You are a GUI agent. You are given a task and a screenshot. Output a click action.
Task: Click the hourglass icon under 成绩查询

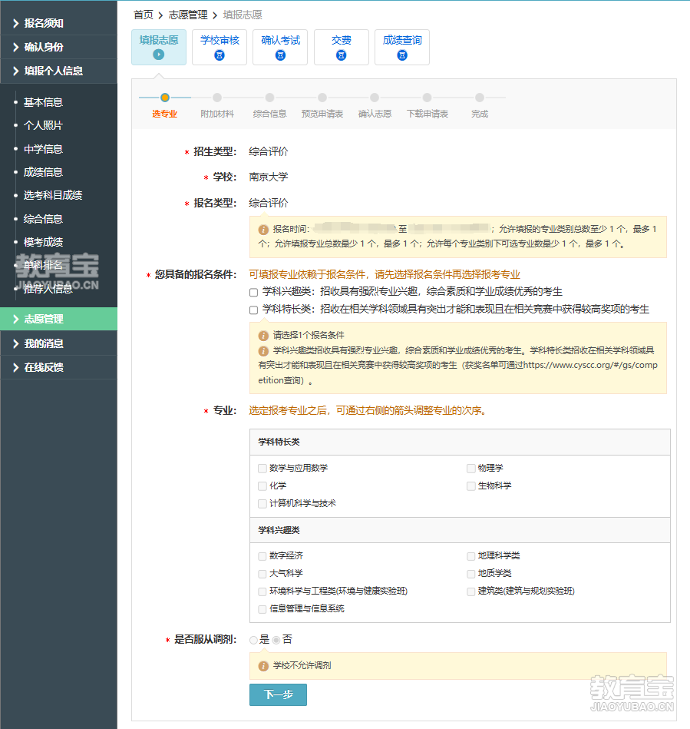402,55
